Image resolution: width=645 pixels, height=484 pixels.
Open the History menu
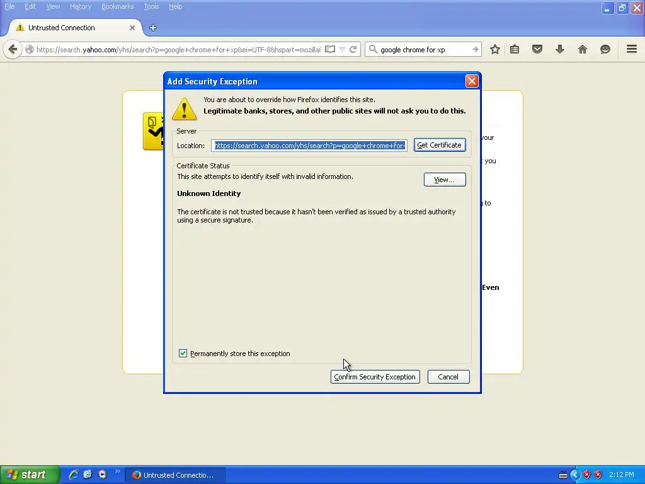(x=81, y=6)
